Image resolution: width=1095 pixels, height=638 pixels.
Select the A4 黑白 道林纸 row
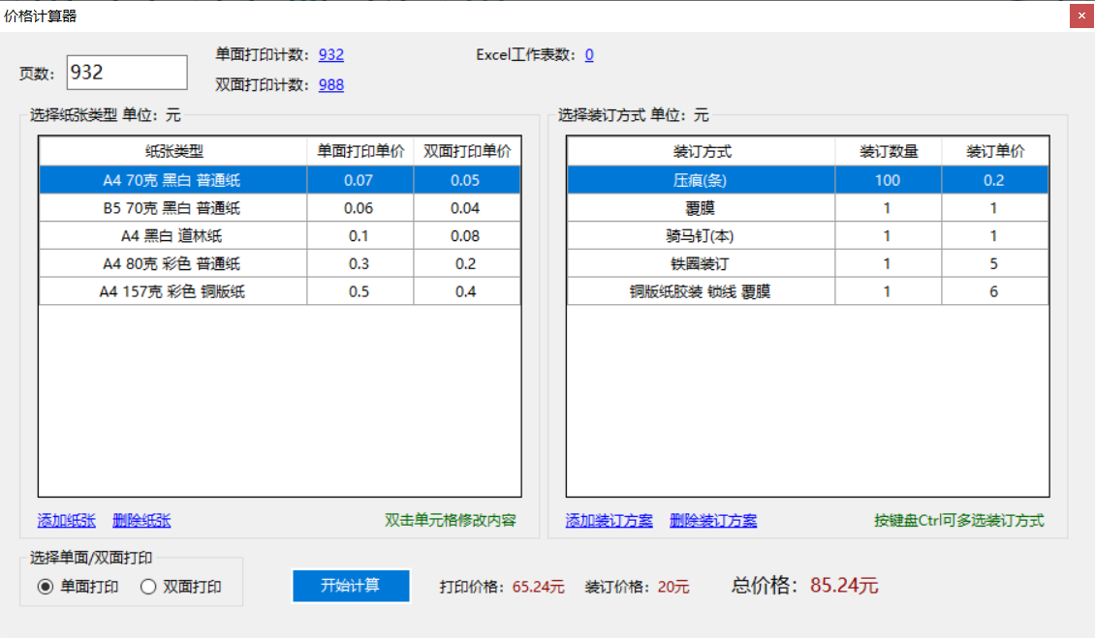(x=280, y=236)
